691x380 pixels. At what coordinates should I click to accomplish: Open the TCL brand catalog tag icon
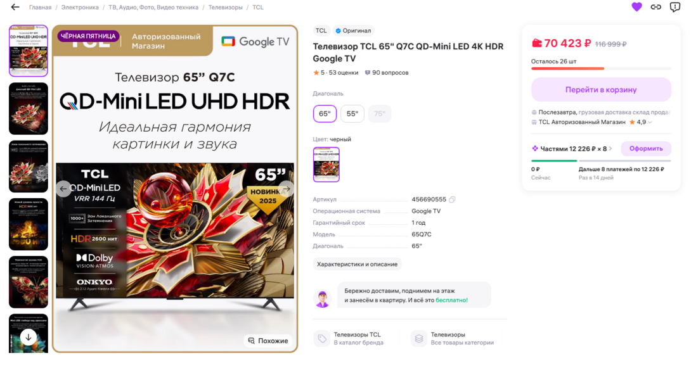click(x=321, y=338)
